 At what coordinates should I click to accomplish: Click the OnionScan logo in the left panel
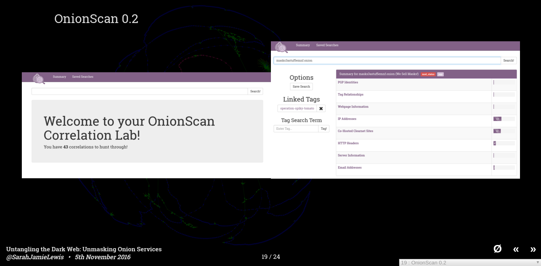pyautogui.click(x=38, y=79)
